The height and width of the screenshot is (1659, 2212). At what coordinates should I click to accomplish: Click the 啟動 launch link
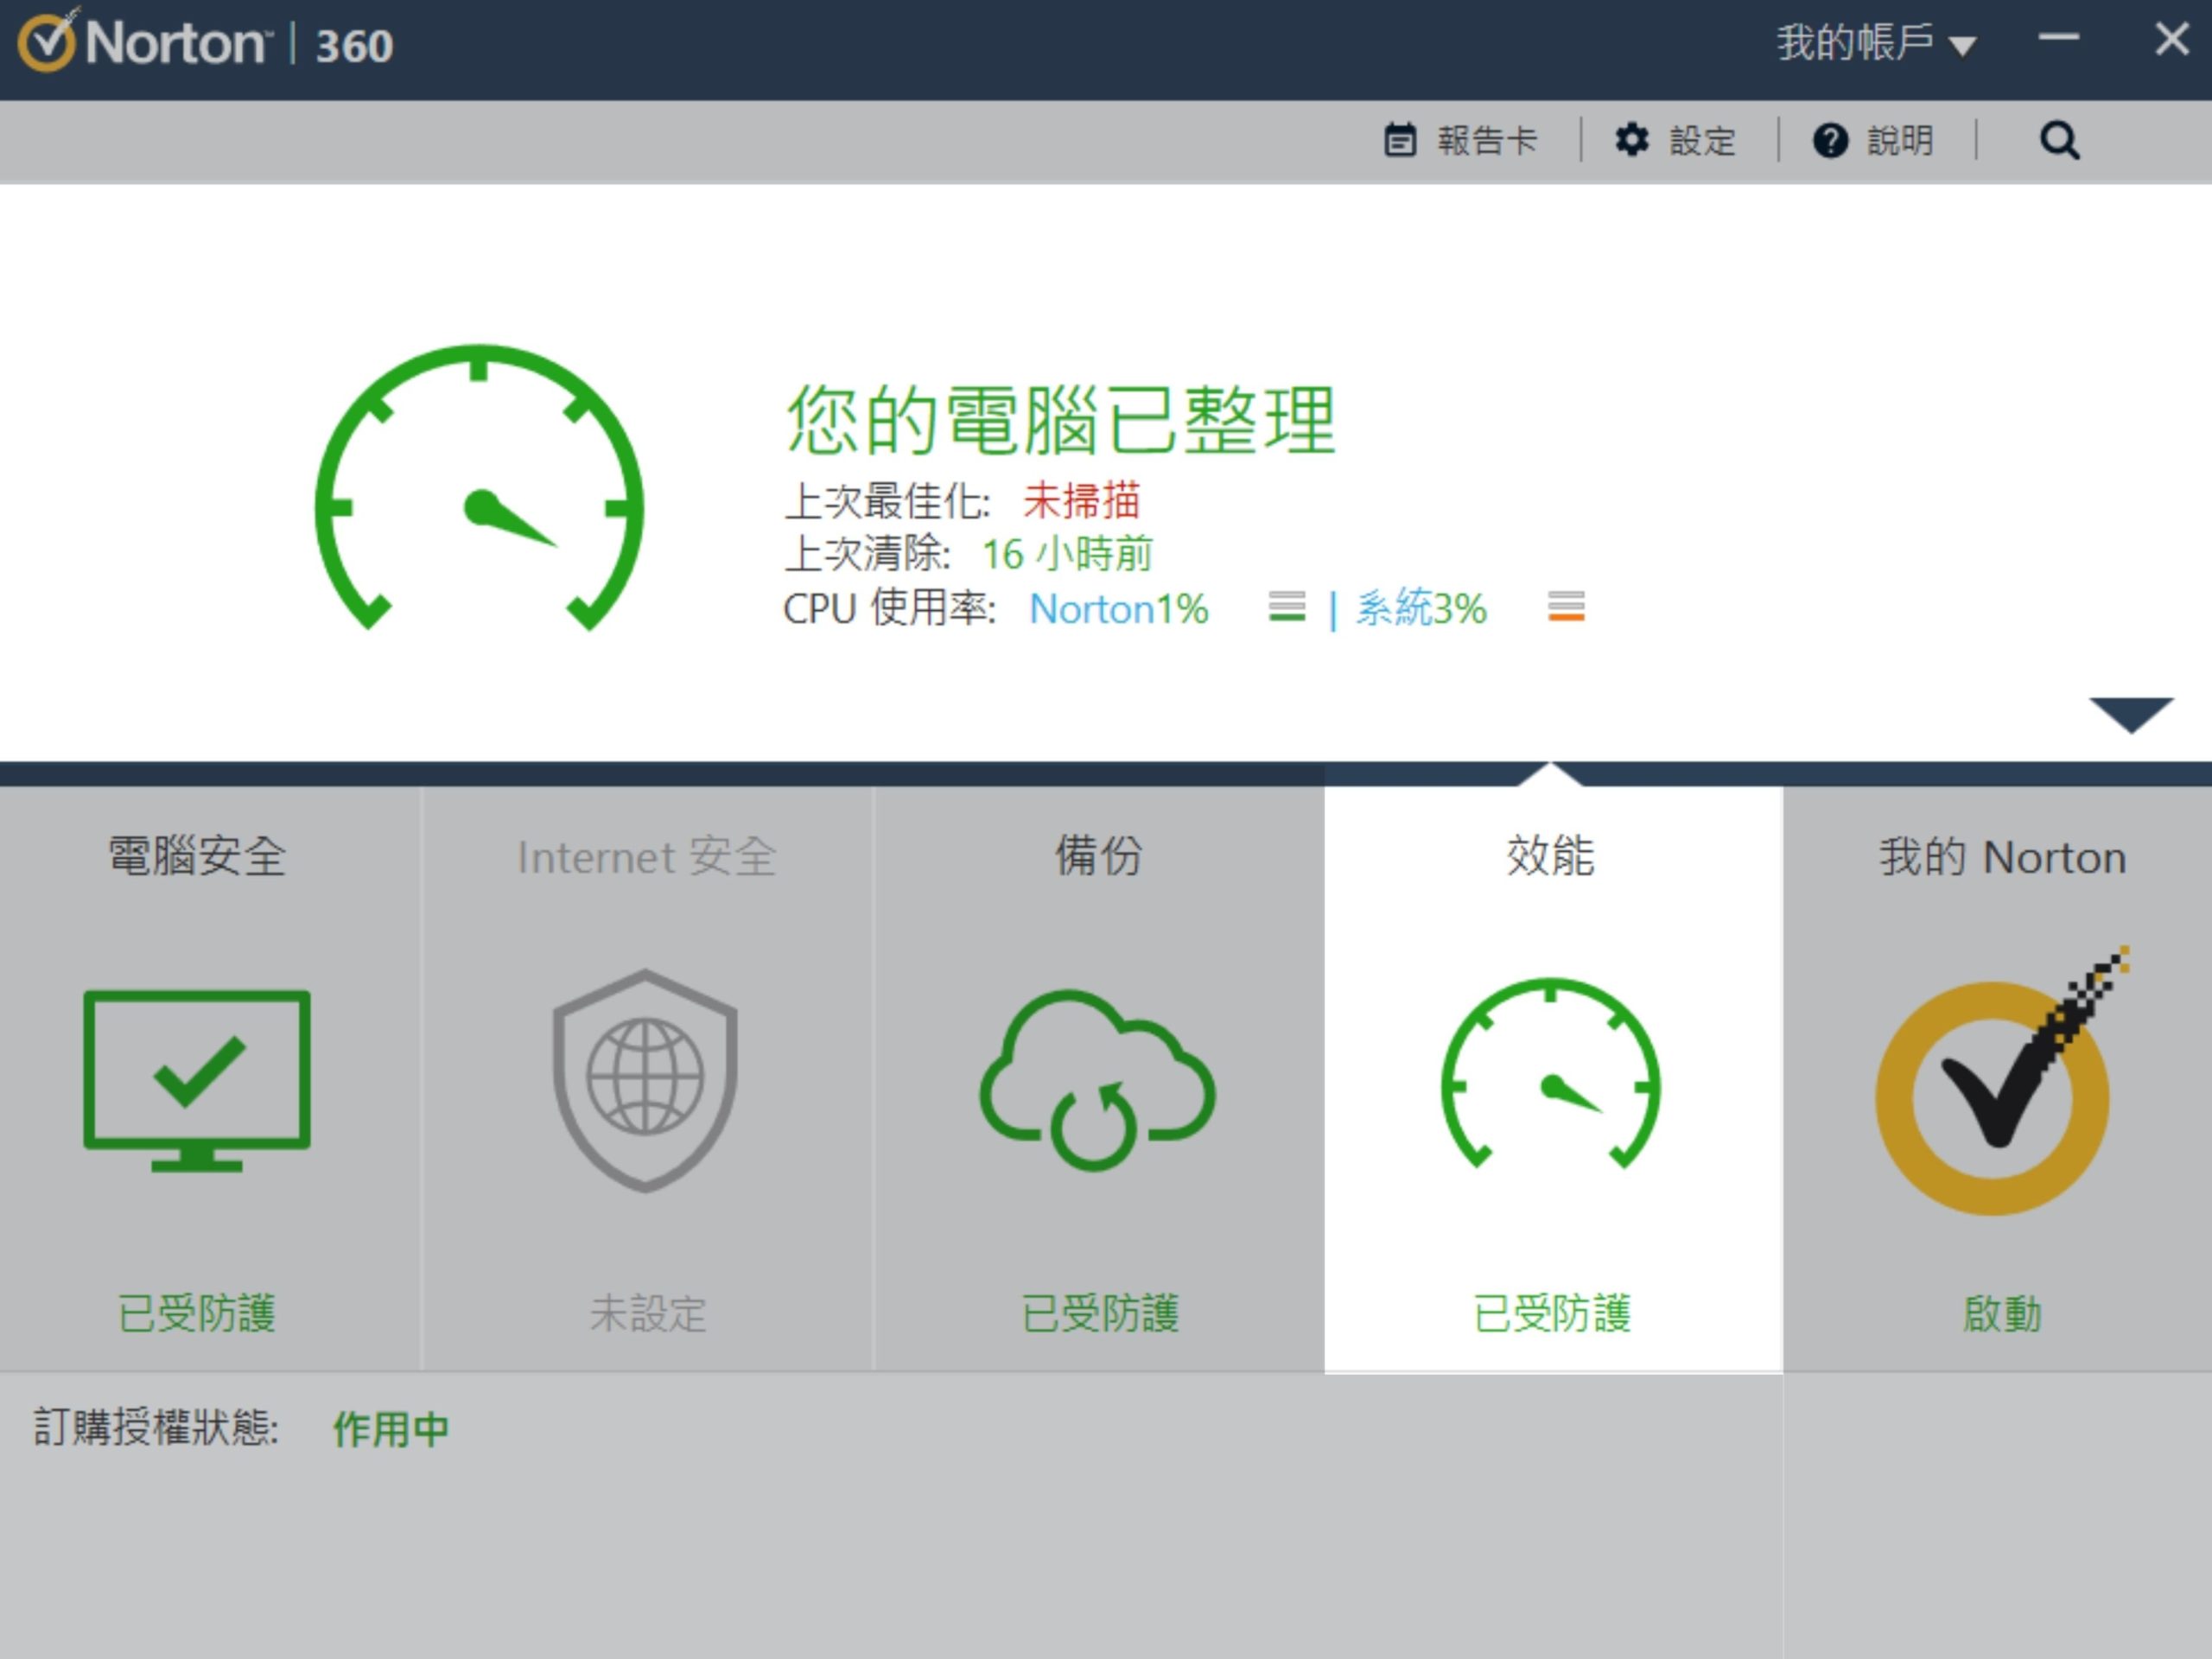click(x=2002, y=1314)
